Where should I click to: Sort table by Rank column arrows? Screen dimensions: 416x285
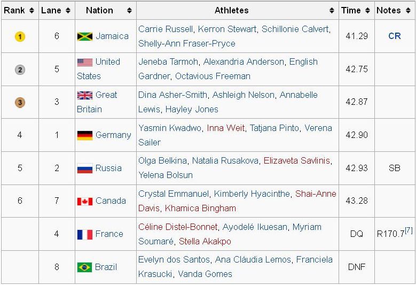(x=32, y=11)
